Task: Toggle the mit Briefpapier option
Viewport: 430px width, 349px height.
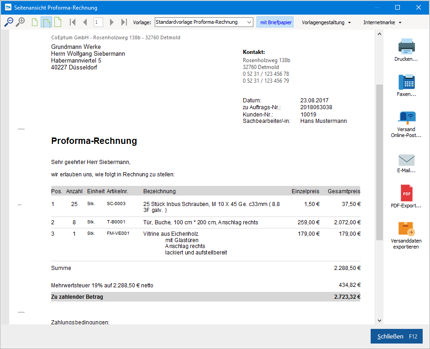Action: click(x=275, y=22)
